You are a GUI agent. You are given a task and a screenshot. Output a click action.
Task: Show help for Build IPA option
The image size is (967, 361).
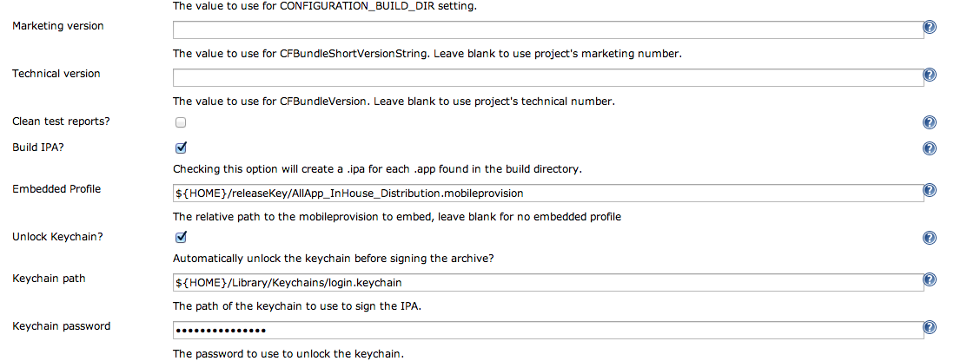pyautogui.click(x=930, y=148)
